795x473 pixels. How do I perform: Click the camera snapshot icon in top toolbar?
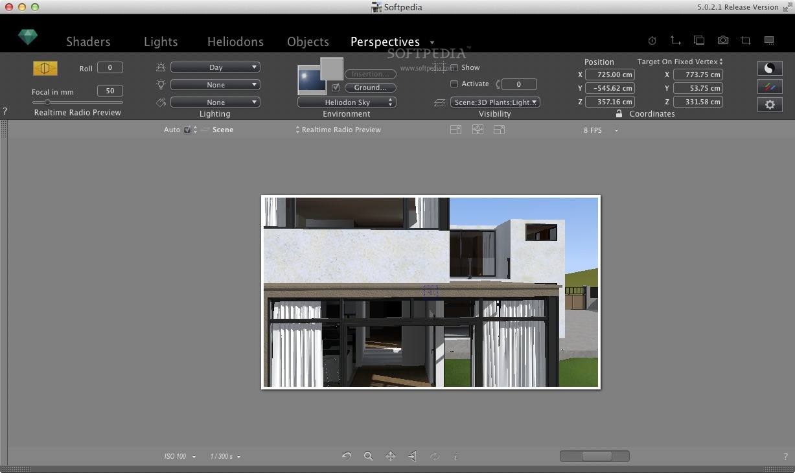pyautogui.click(x=722, y=40)
